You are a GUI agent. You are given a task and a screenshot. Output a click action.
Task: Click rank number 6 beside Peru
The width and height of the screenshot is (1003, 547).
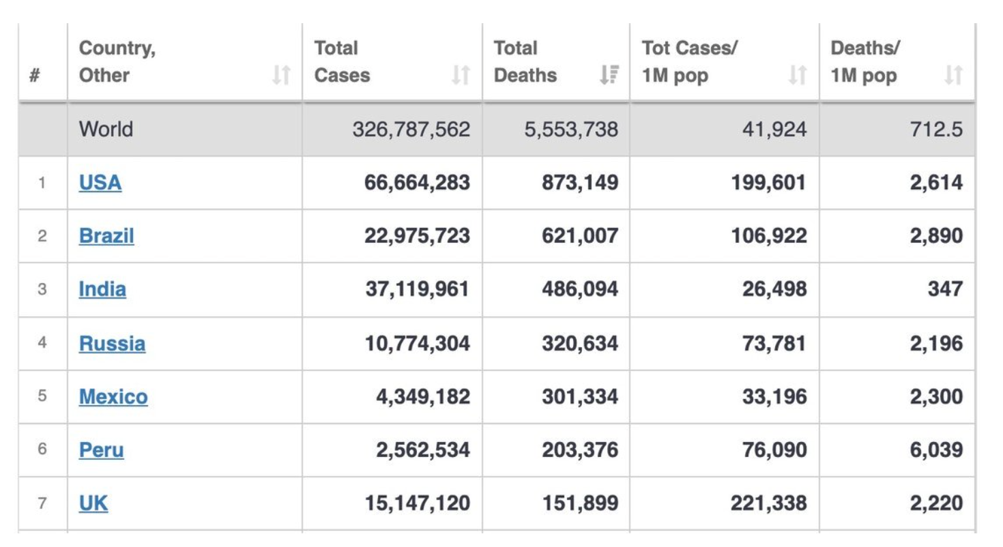(x=42, y=449)
